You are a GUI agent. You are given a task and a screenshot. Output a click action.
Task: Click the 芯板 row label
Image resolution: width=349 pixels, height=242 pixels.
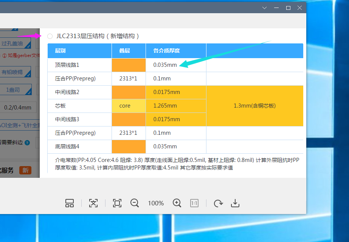pyautogui.click(x=60, y=106)
